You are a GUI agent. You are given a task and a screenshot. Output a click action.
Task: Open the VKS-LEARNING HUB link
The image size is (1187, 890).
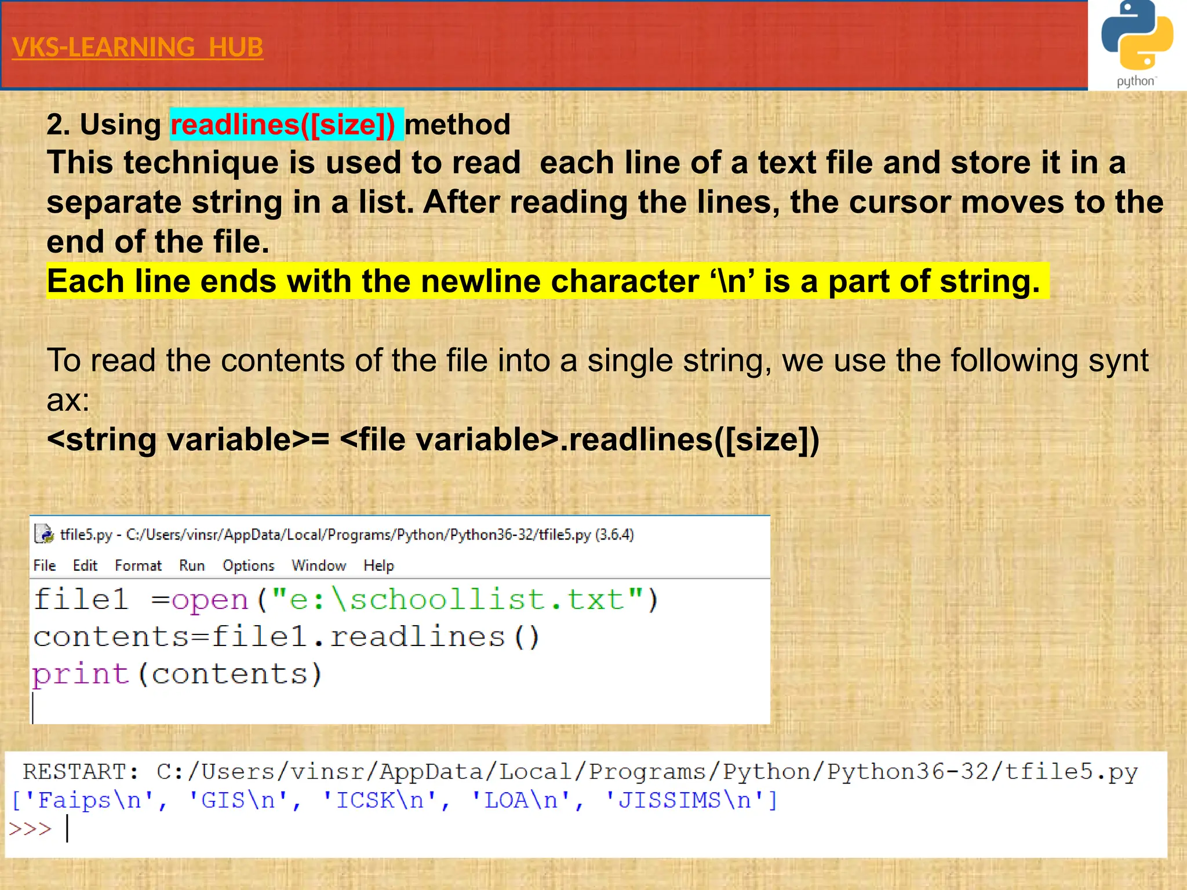(137, 48)
